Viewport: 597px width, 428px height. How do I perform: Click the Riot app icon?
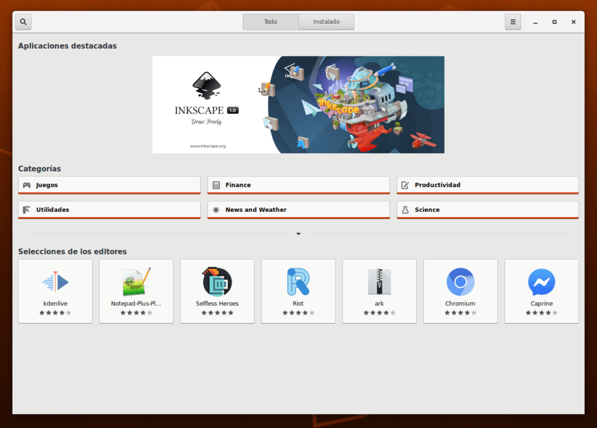[298, 282]
